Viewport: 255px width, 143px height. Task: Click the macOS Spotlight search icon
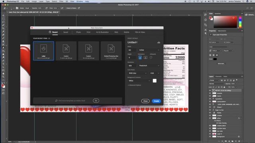click(x=243, y=1)
